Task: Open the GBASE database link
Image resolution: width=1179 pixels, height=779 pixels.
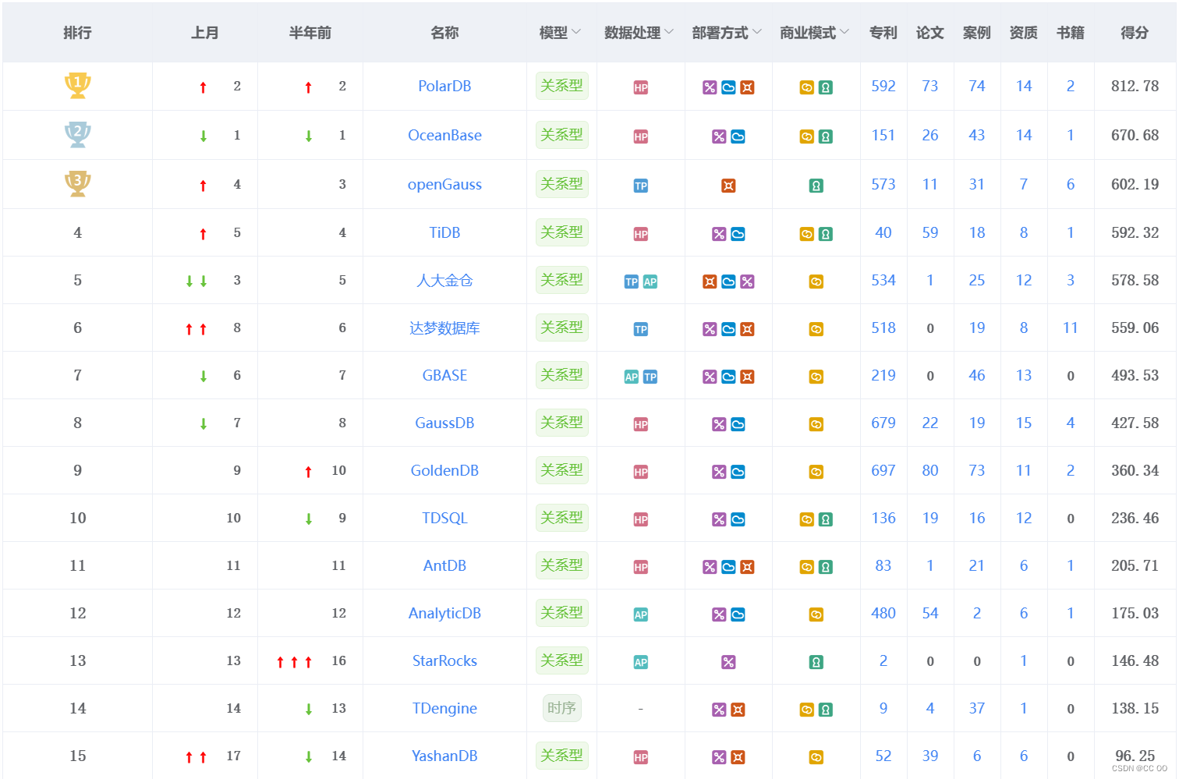Action: pyautogui.click(x=444, y=375)
